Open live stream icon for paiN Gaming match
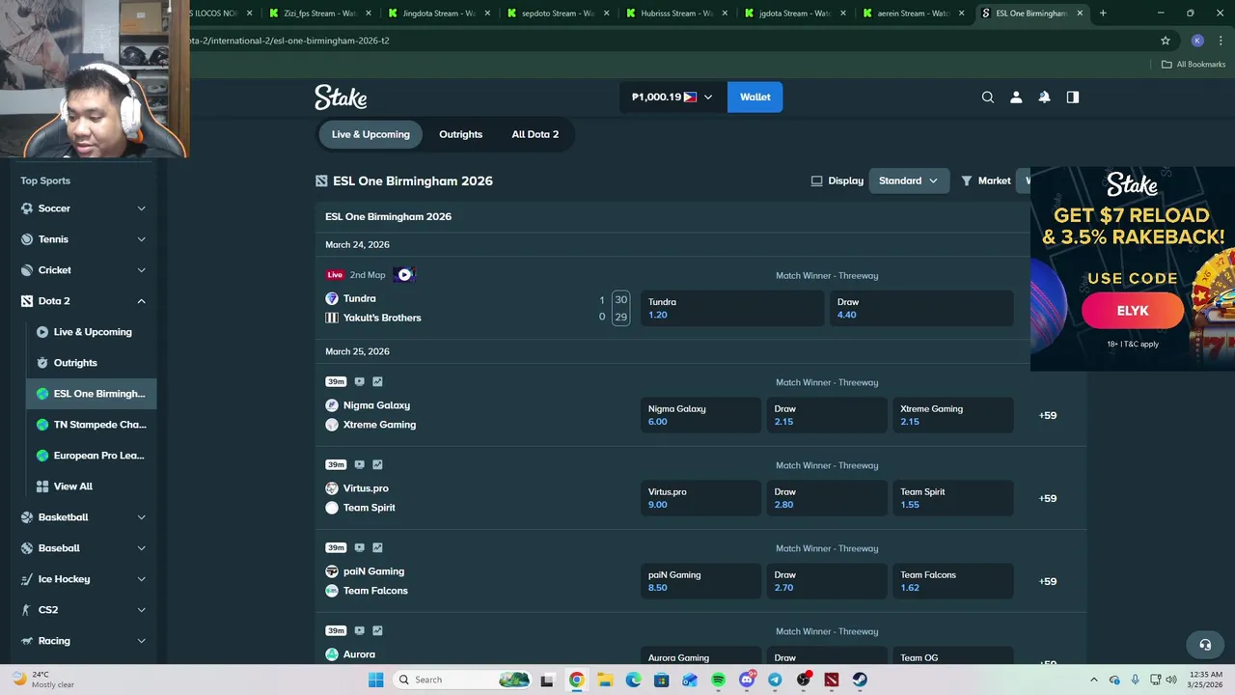The image size is (1235, 695). click(360, 547)
